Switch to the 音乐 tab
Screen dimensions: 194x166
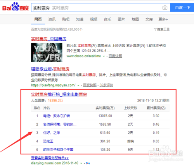pyautogui.click(x=107, y=19)
